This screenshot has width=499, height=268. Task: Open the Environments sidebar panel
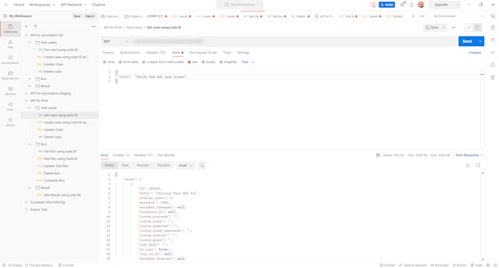[10, 60]
